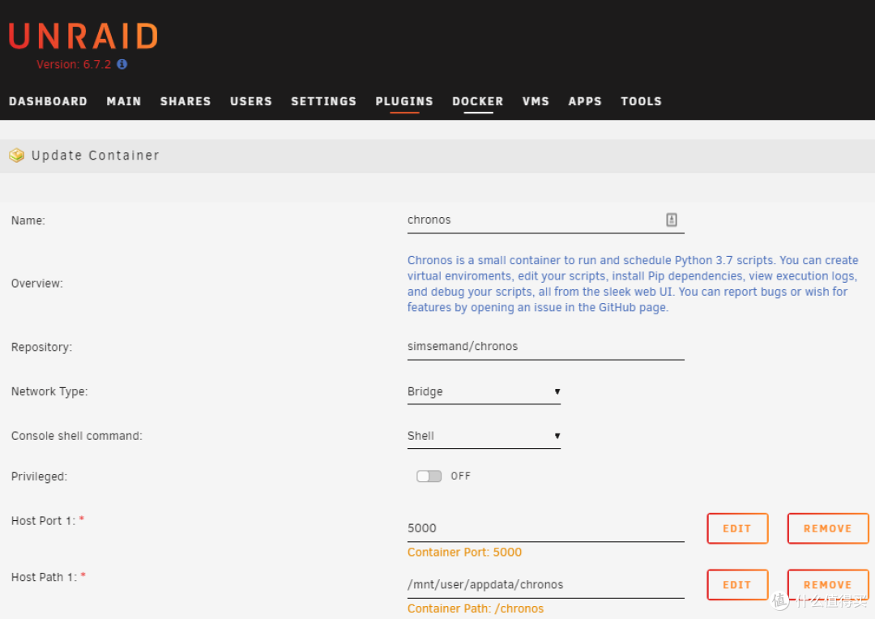Remove the Host Port 1 entry
The height and width of the screenshot is (619, 875).
(x=827, y=528)
